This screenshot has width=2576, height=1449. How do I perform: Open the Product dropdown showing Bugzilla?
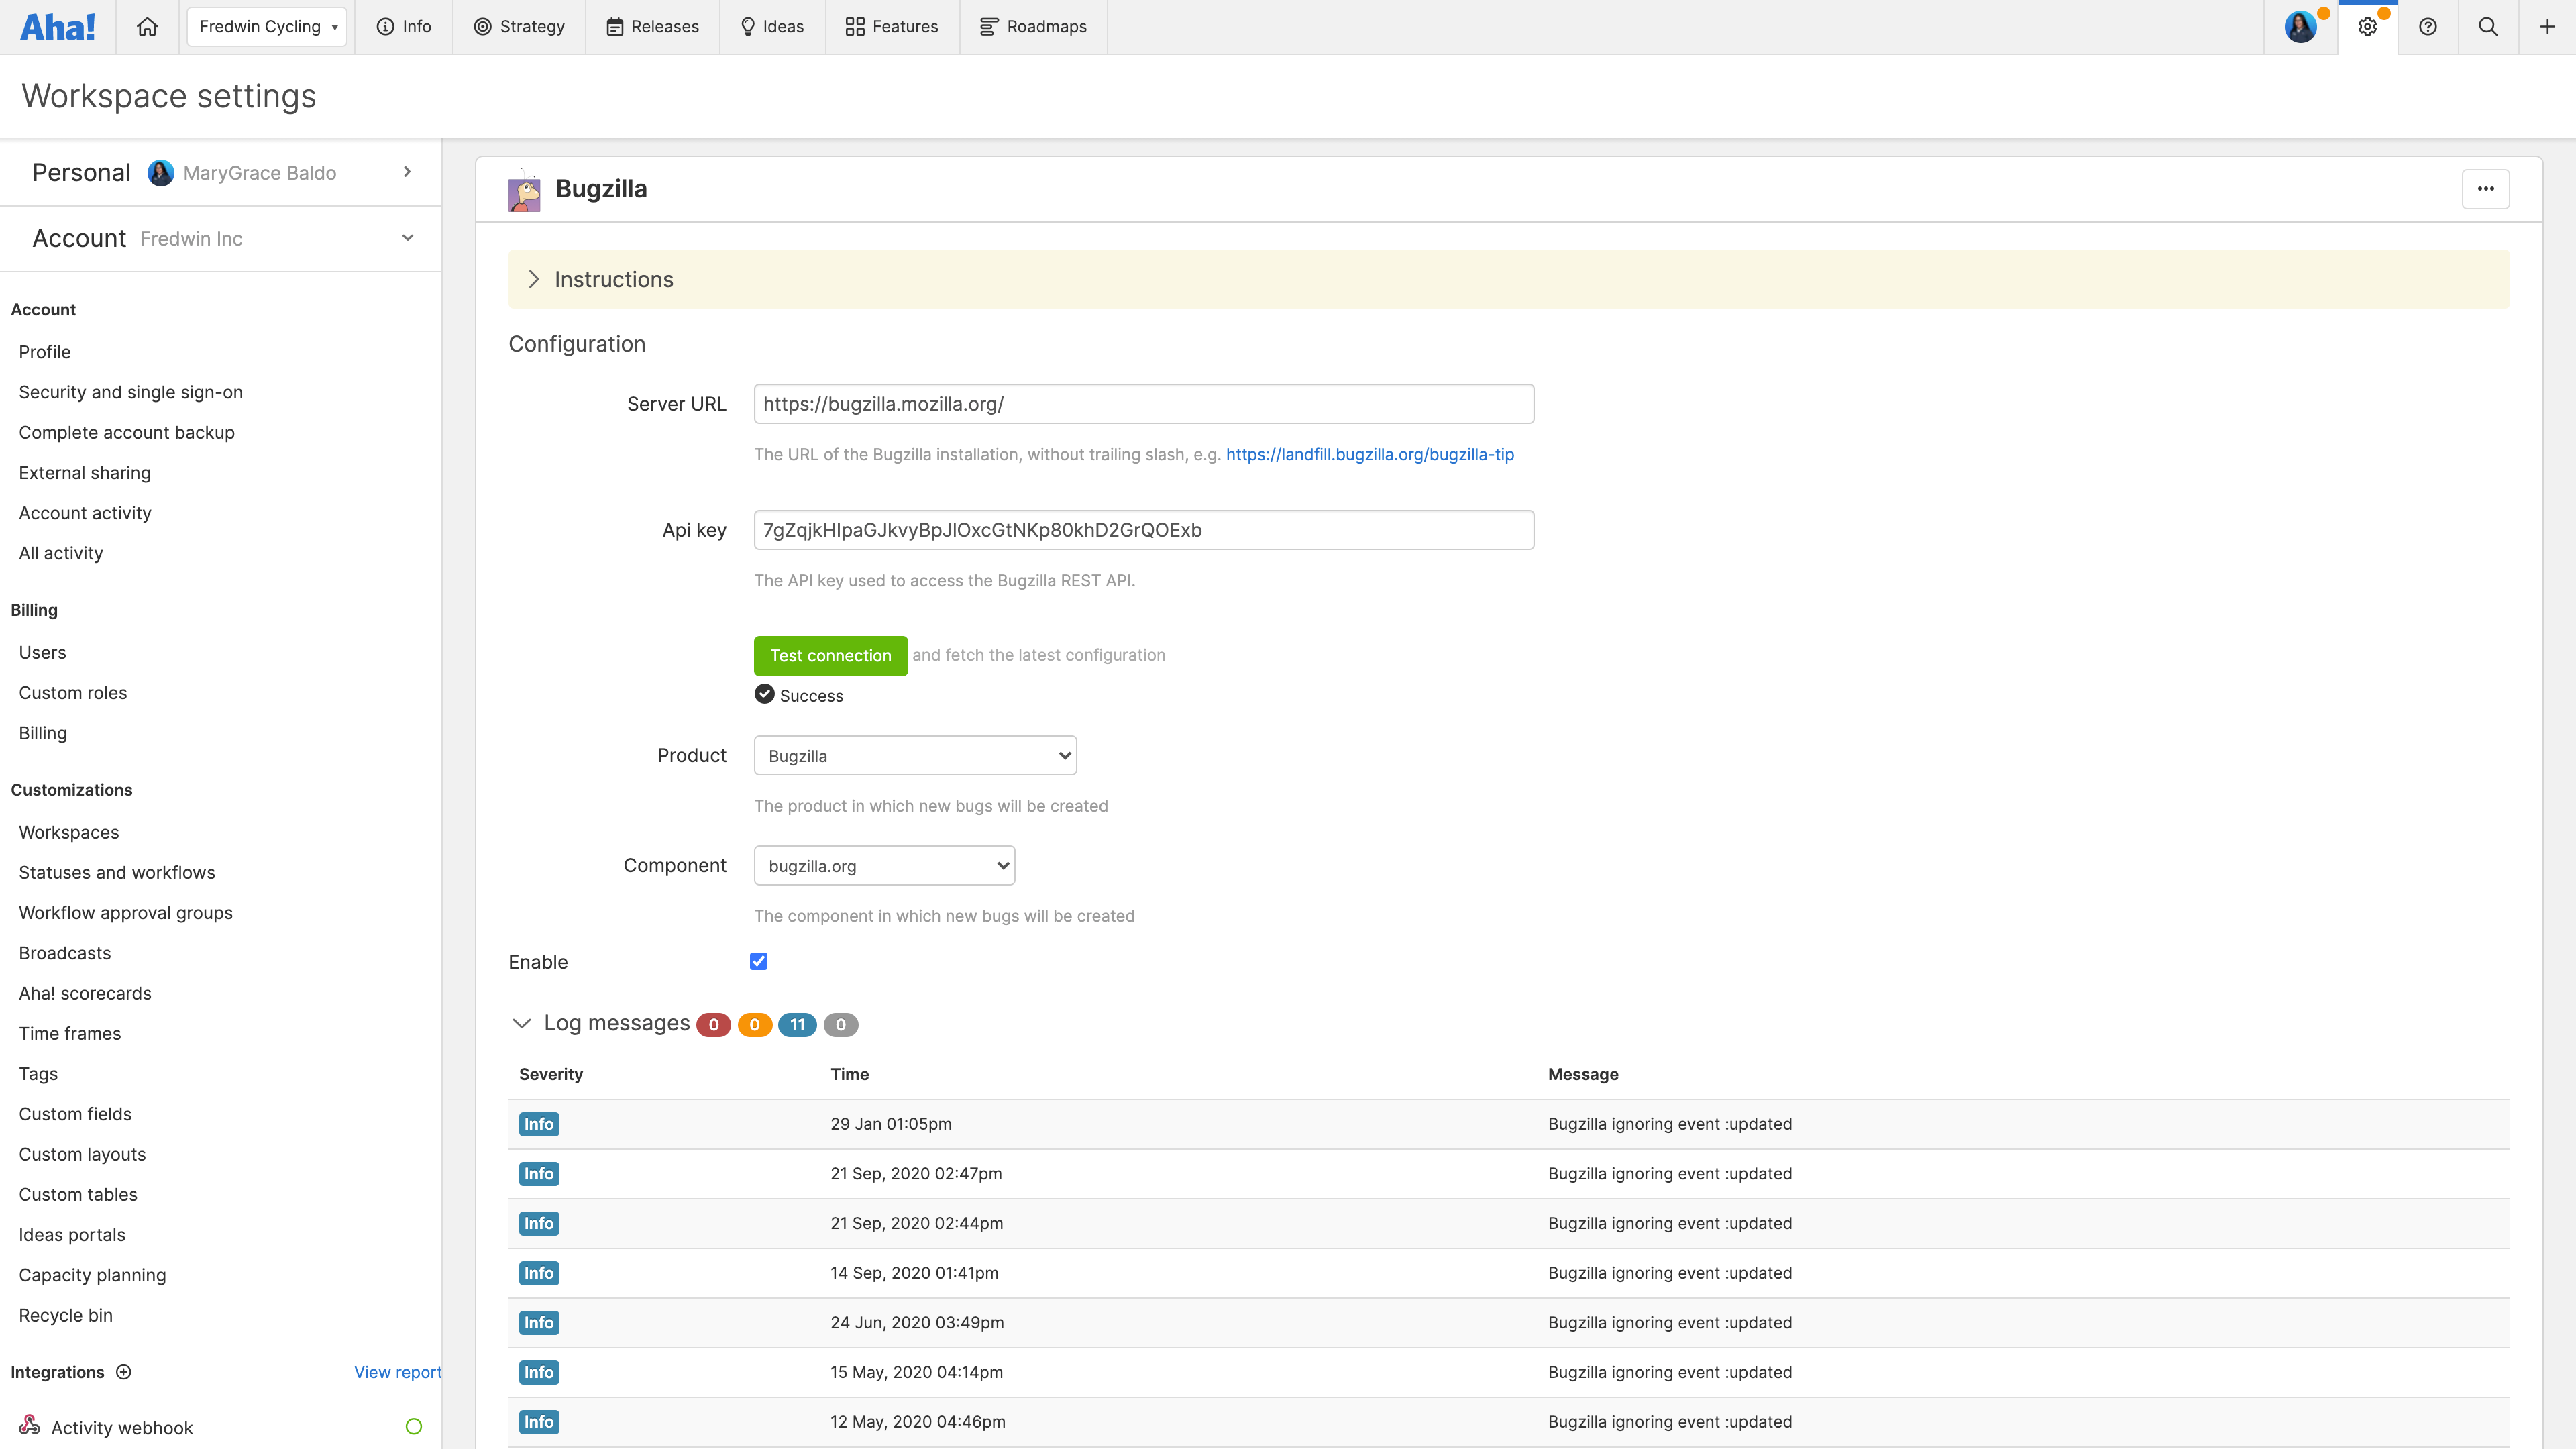(x=914, y=755)
